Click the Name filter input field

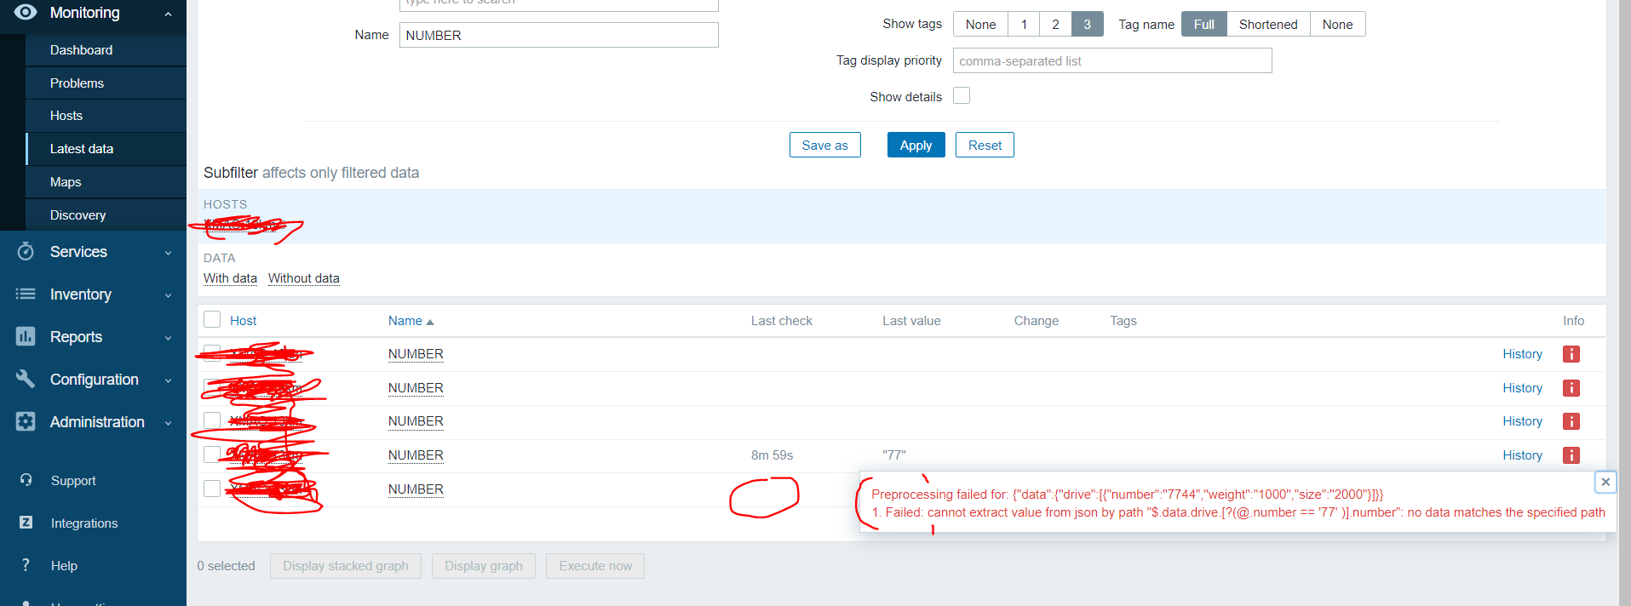(x=559, y=35)
